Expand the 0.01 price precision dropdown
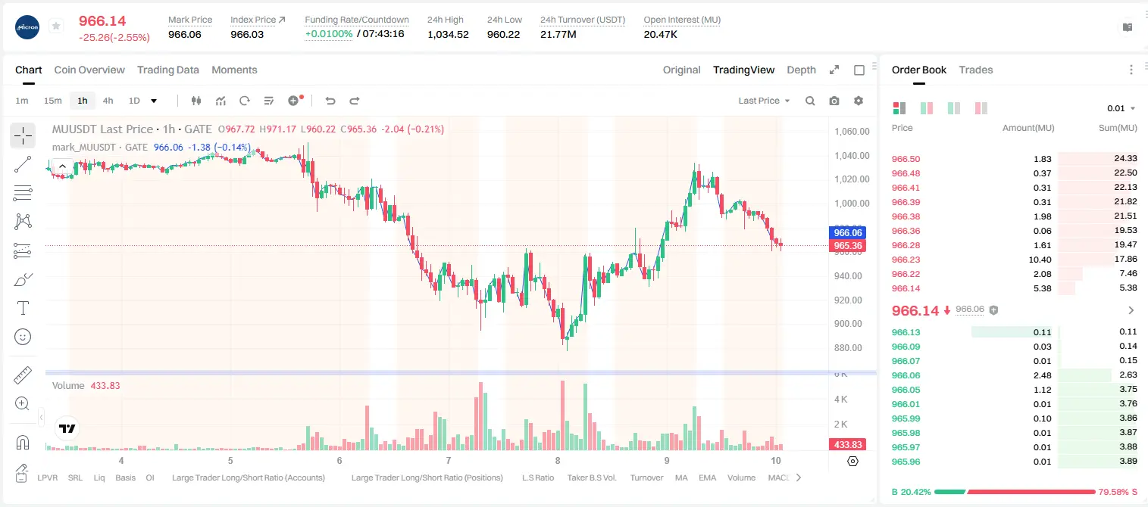Viewport: 1148px width, 507px height. (1121, 108)
